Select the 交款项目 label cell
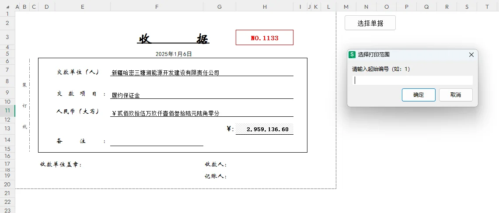Viewport: 499px width, 213px height. (x=81, y=94)
